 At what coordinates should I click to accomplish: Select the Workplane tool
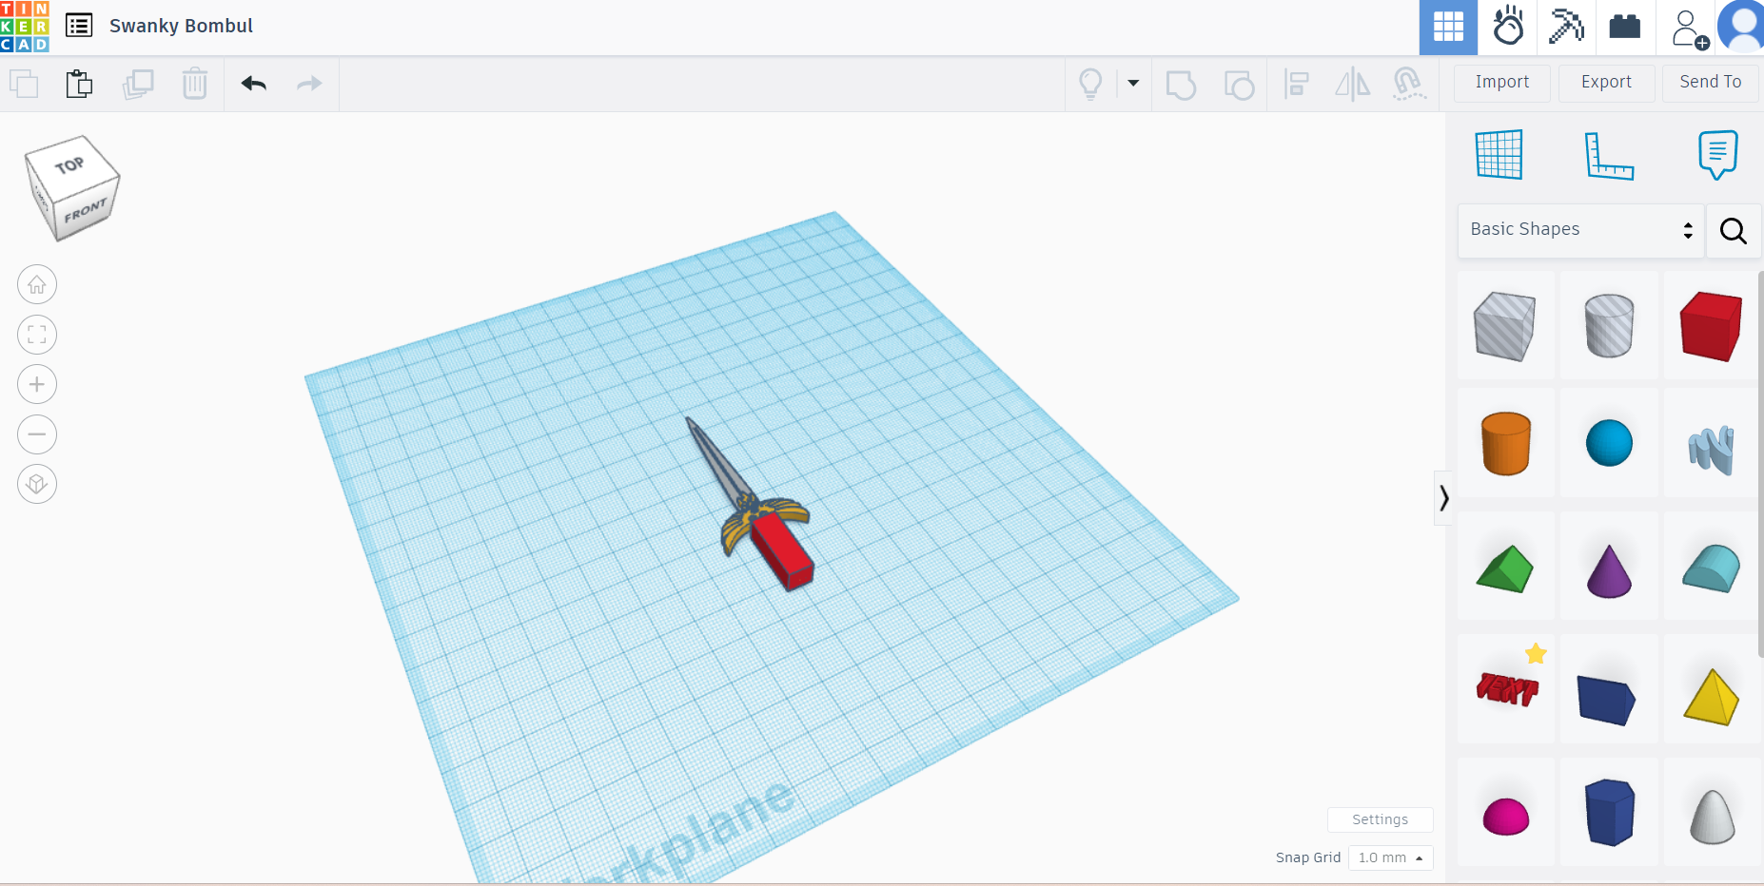[x=1499, y=154]
